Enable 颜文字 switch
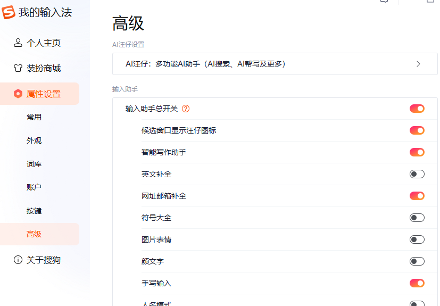 coord(417,261)
